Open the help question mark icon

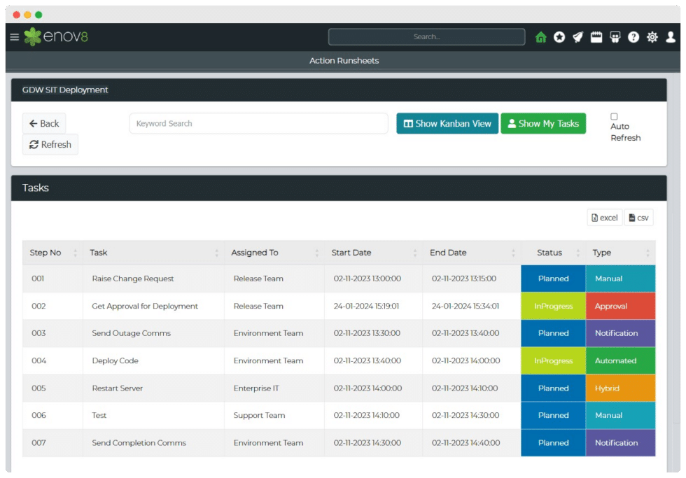point(633,37)
